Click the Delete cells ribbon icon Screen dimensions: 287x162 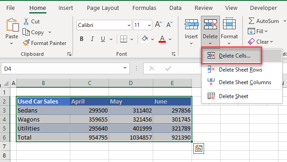(210, 24)
